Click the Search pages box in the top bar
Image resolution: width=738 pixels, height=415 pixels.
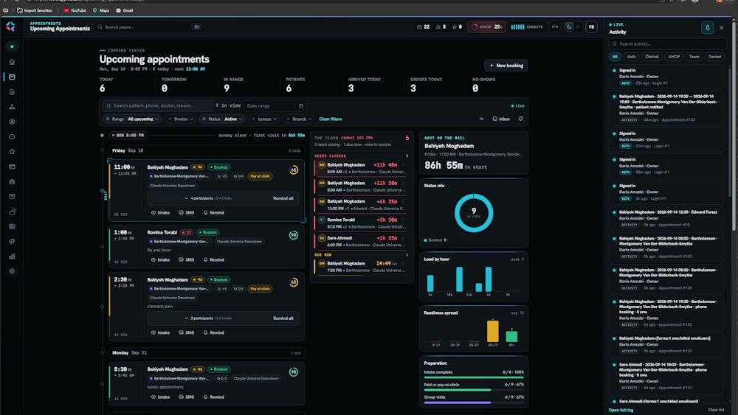tap(149, 27)
